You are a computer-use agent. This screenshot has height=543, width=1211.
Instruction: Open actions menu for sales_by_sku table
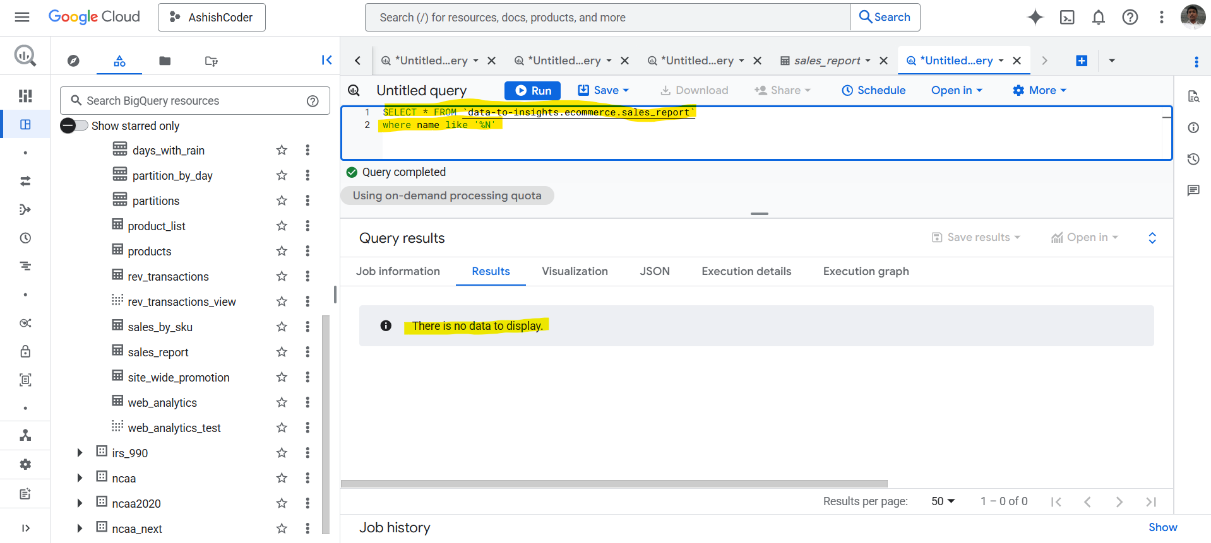(307, 327)
